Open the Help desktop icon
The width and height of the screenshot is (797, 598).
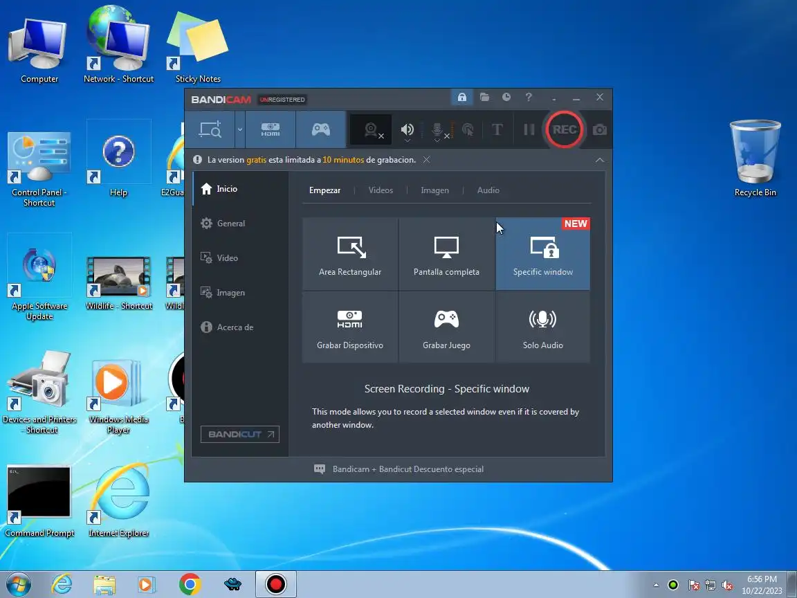click(x=118, y=158)
